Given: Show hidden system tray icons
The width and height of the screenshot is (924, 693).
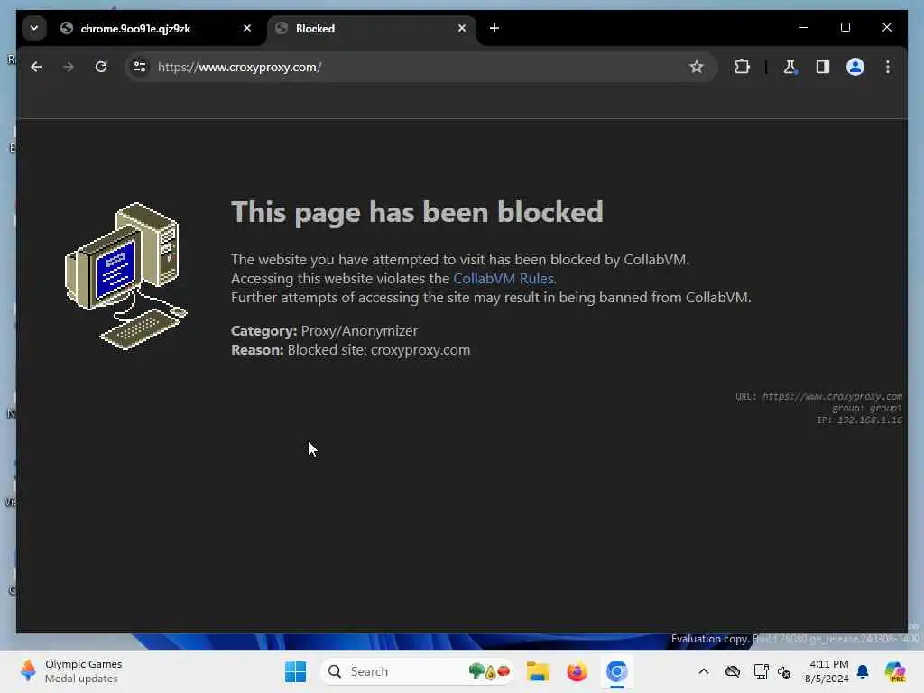Looking at the screenshot, I should [x=704, y=671].
